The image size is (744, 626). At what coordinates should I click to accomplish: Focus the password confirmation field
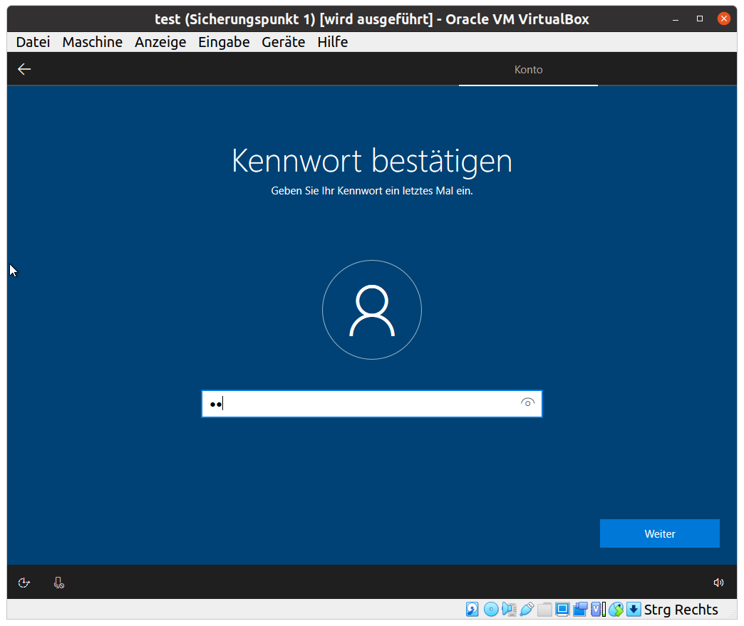coord(371,404)
